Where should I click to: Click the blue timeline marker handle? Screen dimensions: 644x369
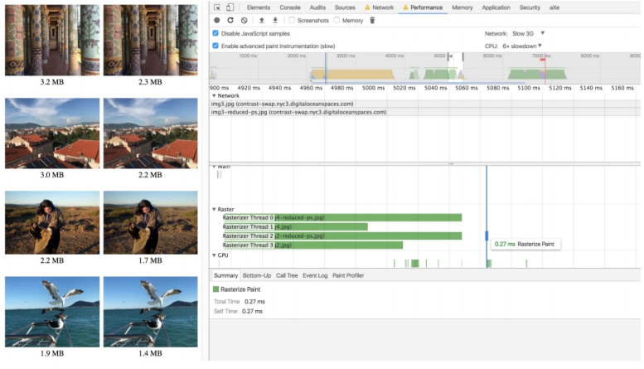[x=487, y=235]
